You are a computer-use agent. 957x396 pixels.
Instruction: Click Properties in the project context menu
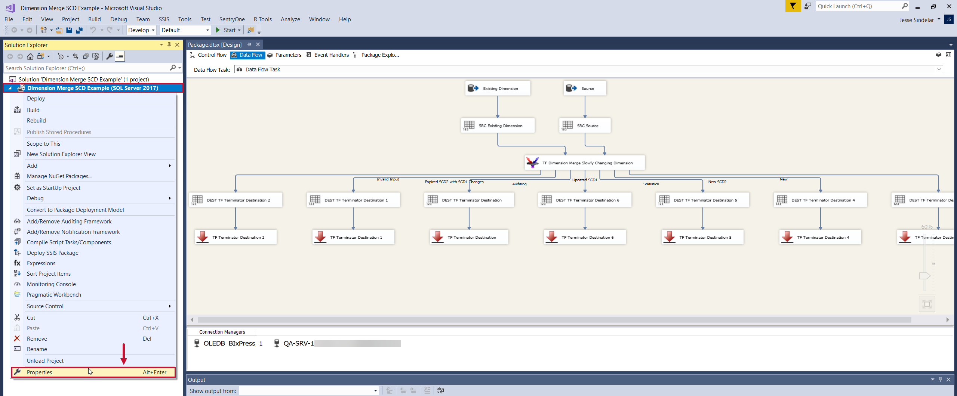point(40,372)
